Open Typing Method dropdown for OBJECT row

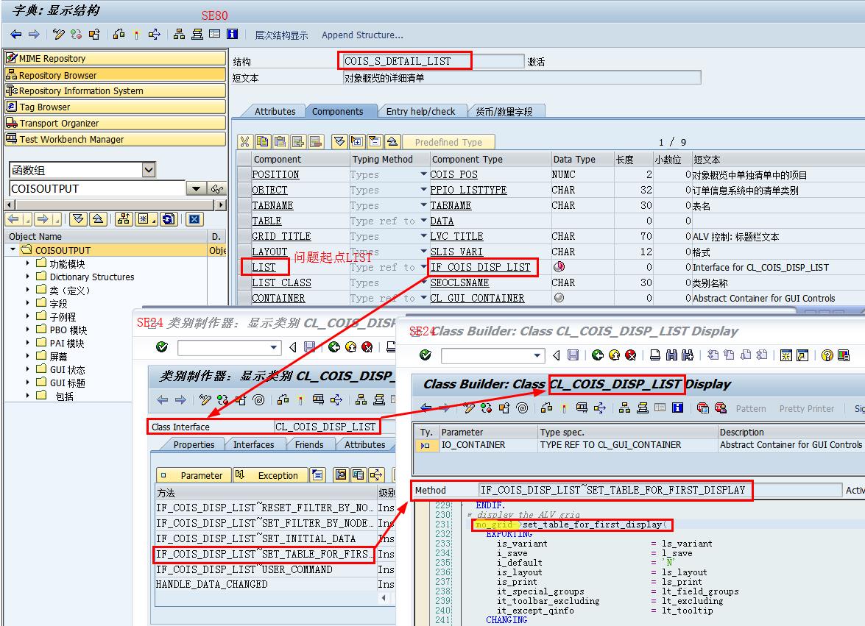tap(424, 190)
